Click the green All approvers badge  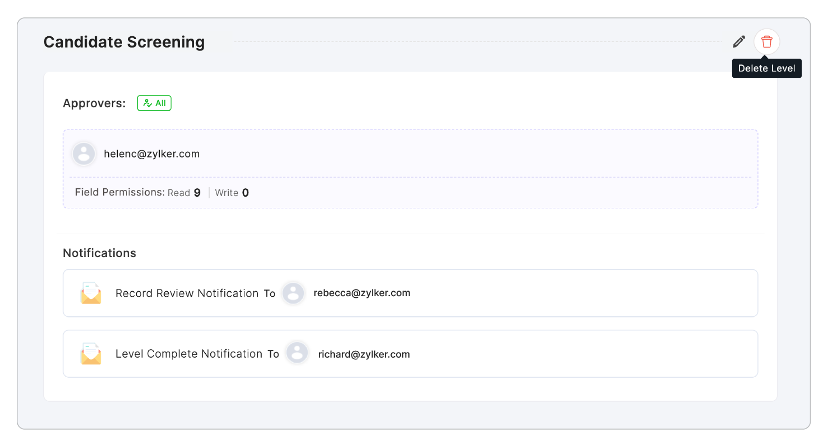tap(154, 103)
